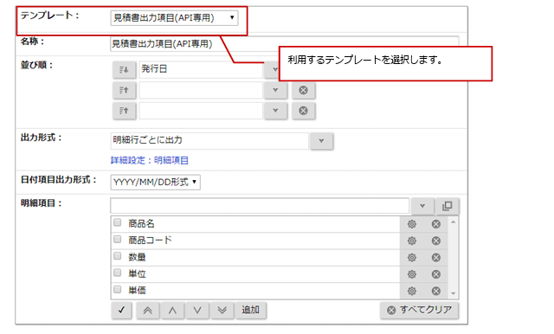Open settings gear for 数量
554x334 pixels.
(x=412, y=258)
